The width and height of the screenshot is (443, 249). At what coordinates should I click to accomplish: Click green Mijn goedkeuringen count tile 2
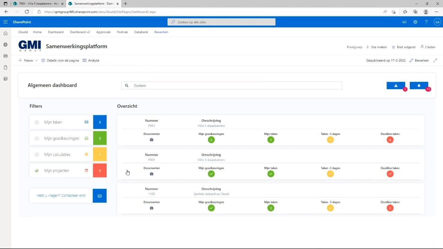click(100, 138)
